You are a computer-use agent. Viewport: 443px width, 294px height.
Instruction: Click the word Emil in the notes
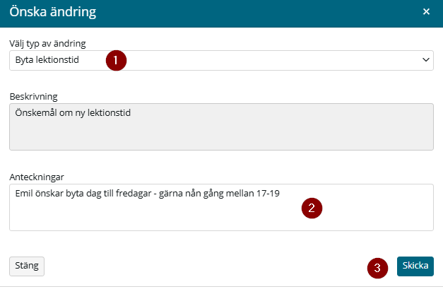tap(24, 194)
